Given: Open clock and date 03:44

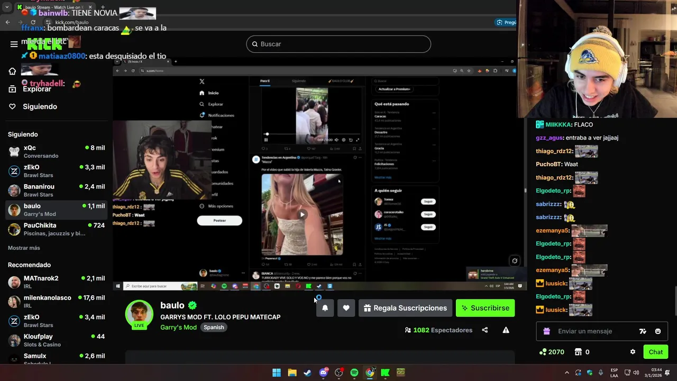Looking at the screenshot, I should click(x=654, y=373).
